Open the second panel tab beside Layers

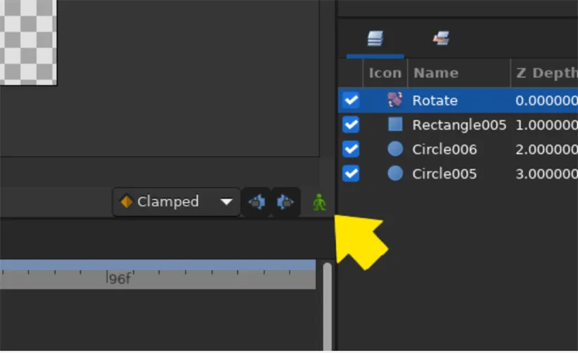point(441,40)
